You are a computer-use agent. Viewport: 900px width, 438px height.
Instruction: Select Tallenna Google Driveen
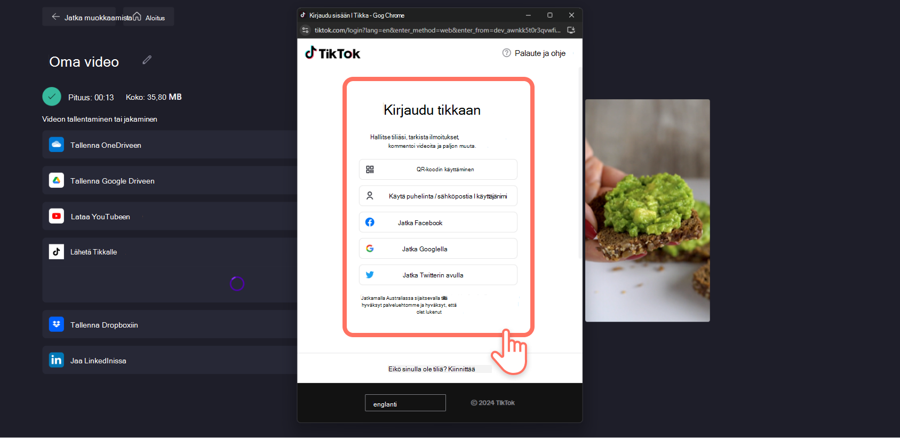[170, 180]
